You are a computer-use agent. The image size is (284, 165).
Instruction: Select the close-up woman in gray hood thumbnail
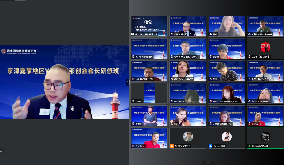tap(265, 94)
